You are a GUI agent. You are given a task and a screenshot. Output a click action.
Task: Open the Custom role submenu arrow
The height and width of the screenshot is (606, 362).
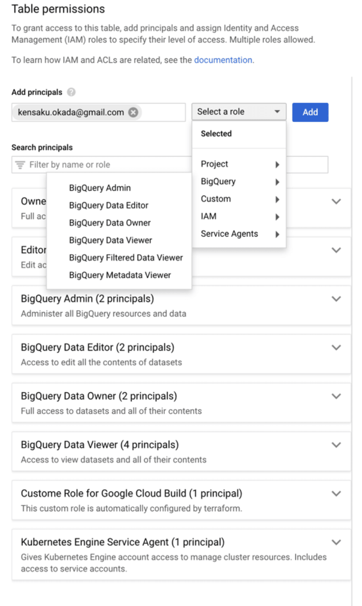coord(277,199)
